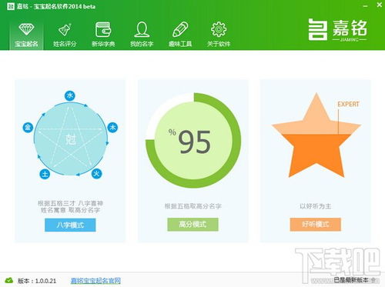385x287 pixels.
Task: Click the 木 element circle
Action: [x=112, y=128]
